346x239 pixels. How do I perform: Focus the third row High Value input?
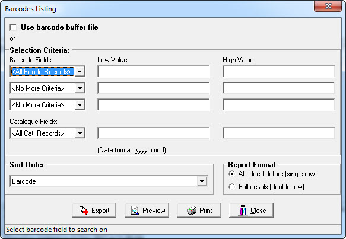278,105
